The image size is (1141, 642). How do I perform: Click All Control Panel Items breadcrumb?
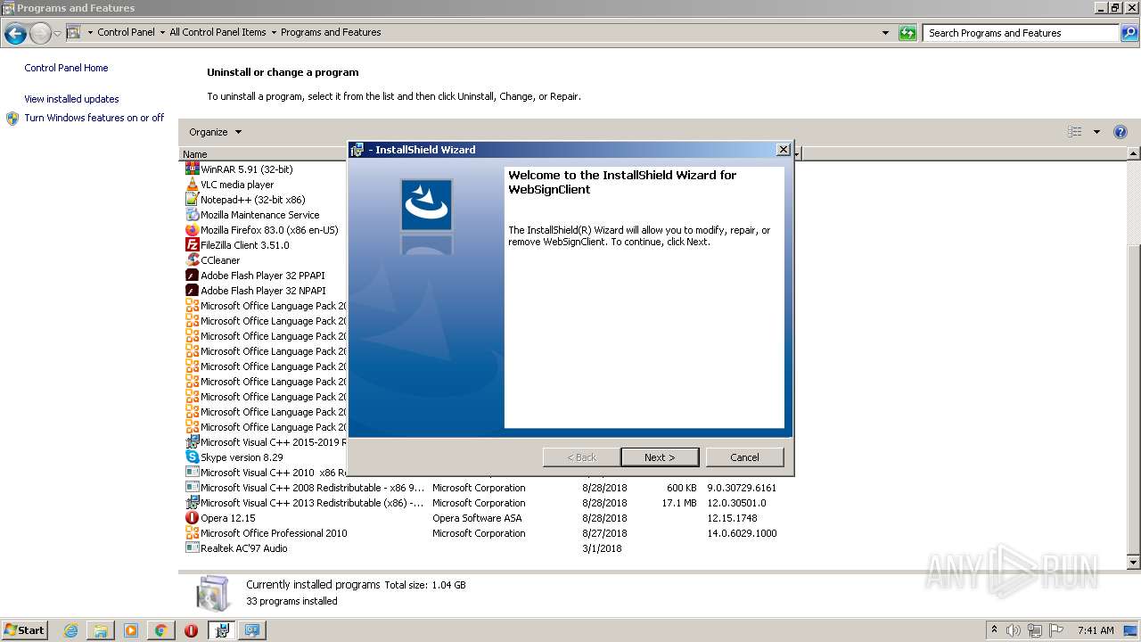point(218,32)
